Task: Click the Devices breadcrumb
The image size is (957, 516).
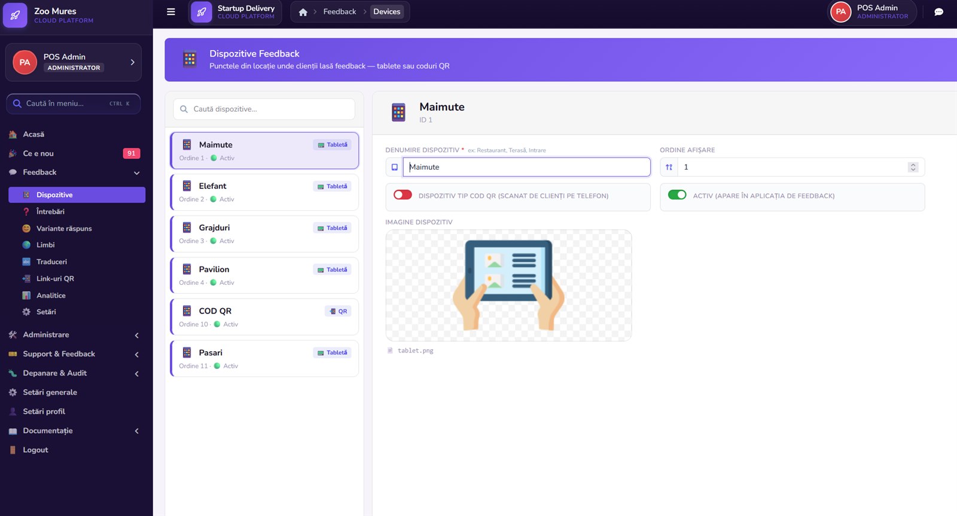Action: [387, 12]
